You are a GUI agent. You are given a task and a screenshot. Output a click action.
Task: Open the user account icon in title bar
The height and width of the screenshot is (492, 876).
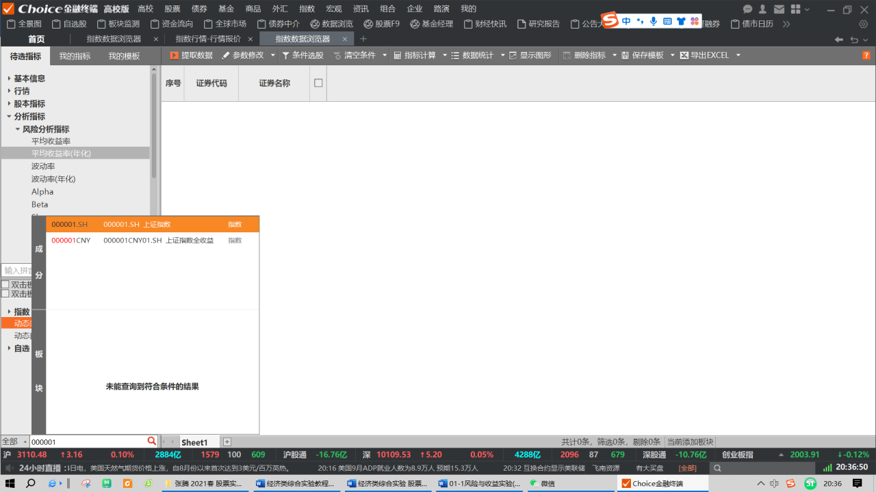[762, 9]
